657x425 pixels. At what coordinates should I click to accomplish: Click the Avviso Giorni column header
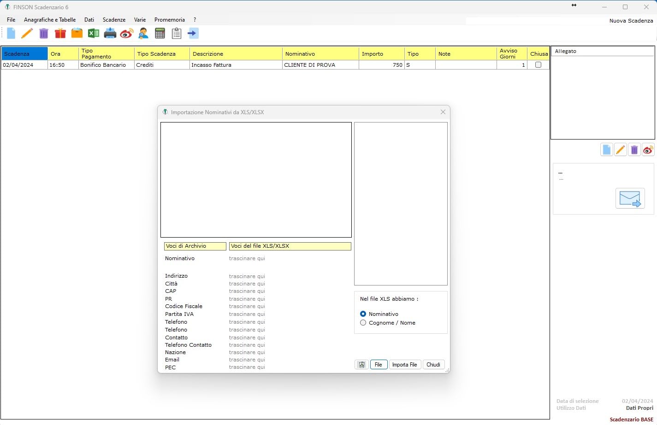[512, 53]
